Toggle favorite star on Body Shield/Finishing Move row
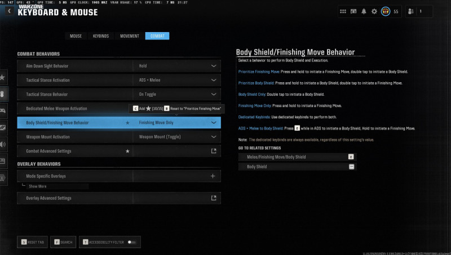451x255 pixels. (x=127, y=123)
